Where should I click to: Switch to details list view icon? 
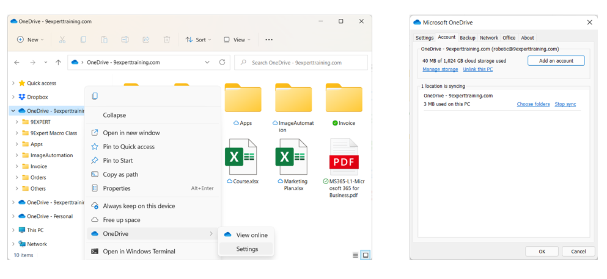[355, 255]
